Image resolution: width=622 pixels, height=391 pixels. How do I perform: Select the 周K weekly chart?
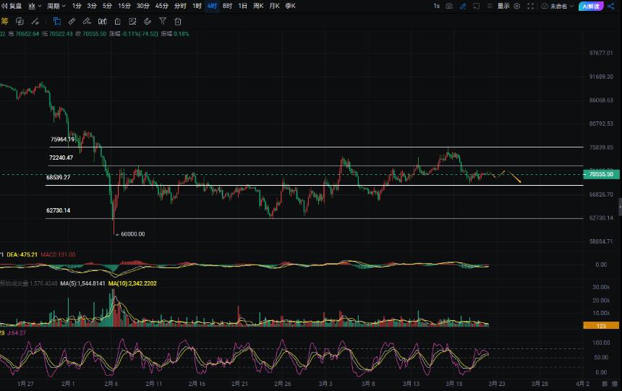coord(258,6)
